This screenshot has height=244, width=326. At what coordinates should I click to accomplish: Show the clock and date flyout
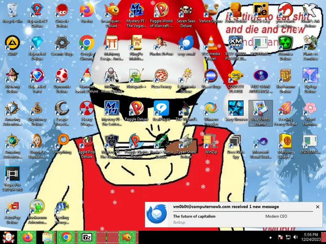[311, 237]
